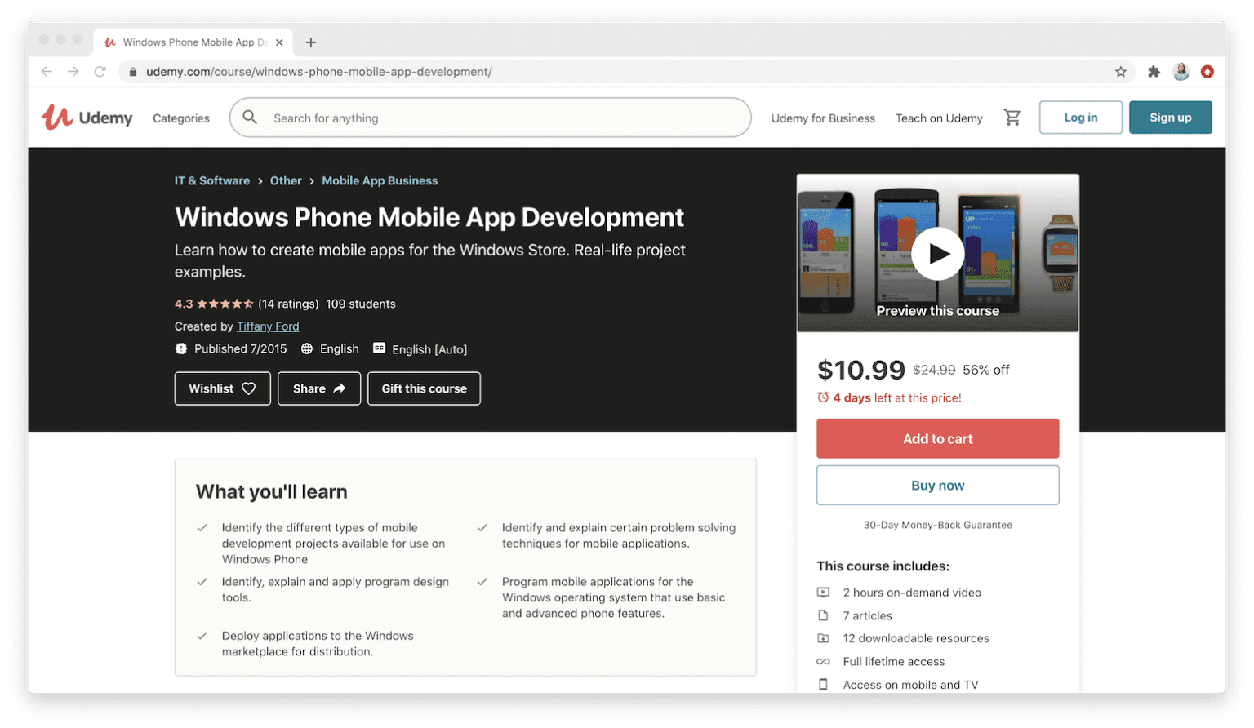Click the Udemy logo
Viewport: 1254px width, 728px height.
coord(87,117)
